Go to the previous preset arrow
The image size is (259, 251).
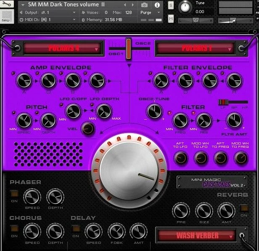[125, 5]
